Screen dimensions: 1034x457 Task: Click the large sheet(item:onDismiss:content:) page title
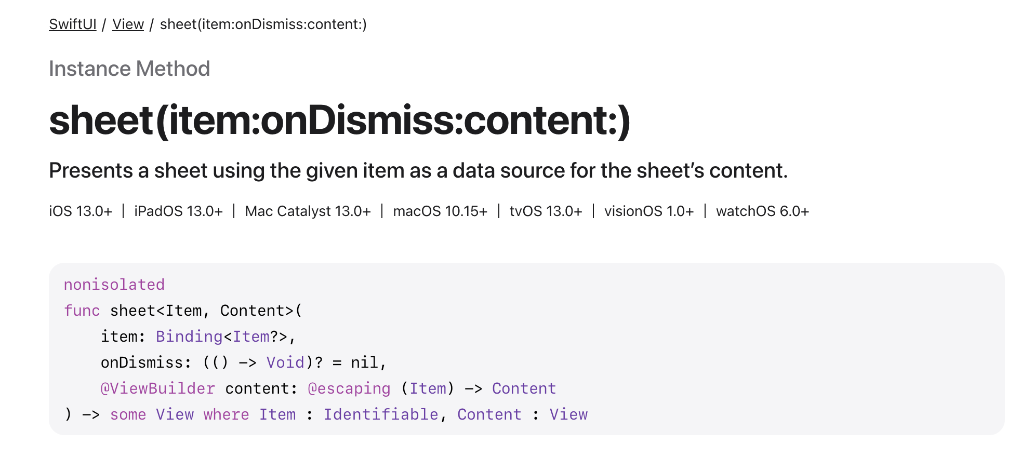pos(339,120)
